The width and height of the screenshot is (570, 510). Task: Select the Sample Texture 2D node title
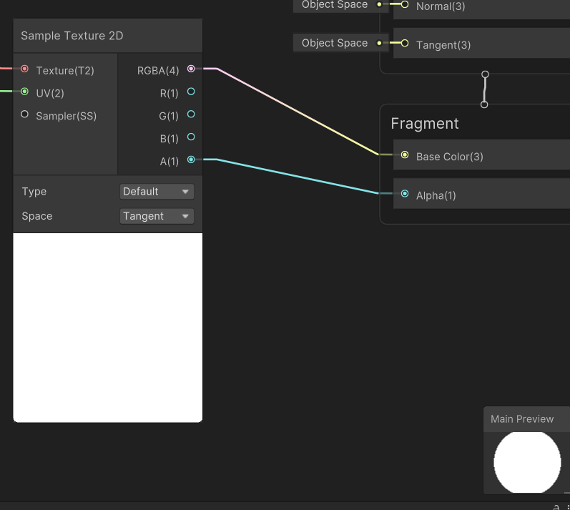(72, 36)
